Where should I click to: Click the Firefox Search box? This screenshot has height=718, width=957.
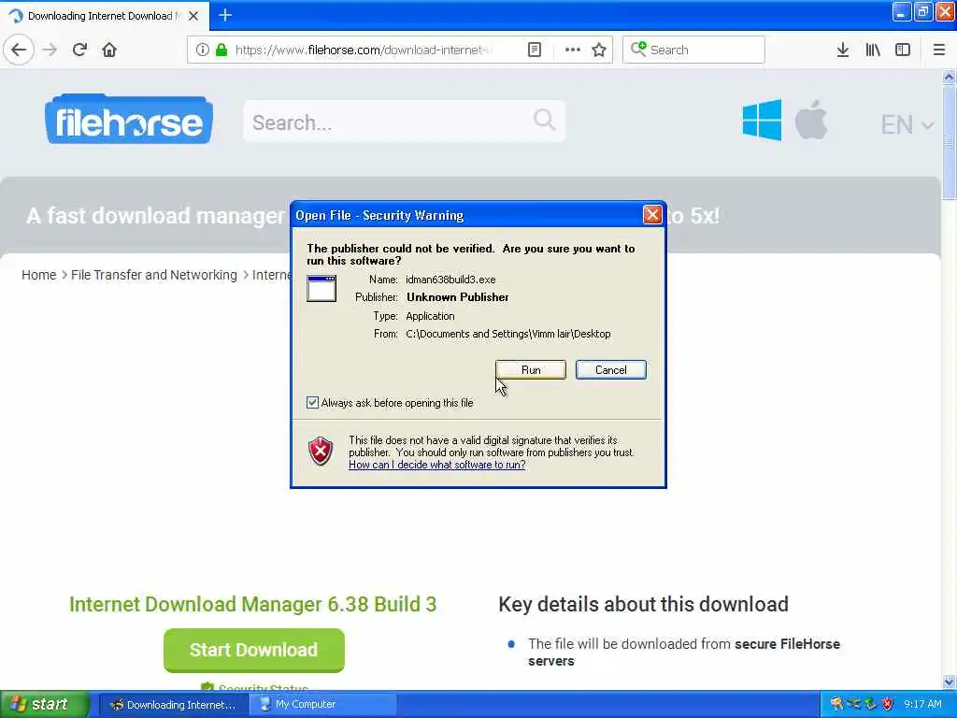(693, 50)
